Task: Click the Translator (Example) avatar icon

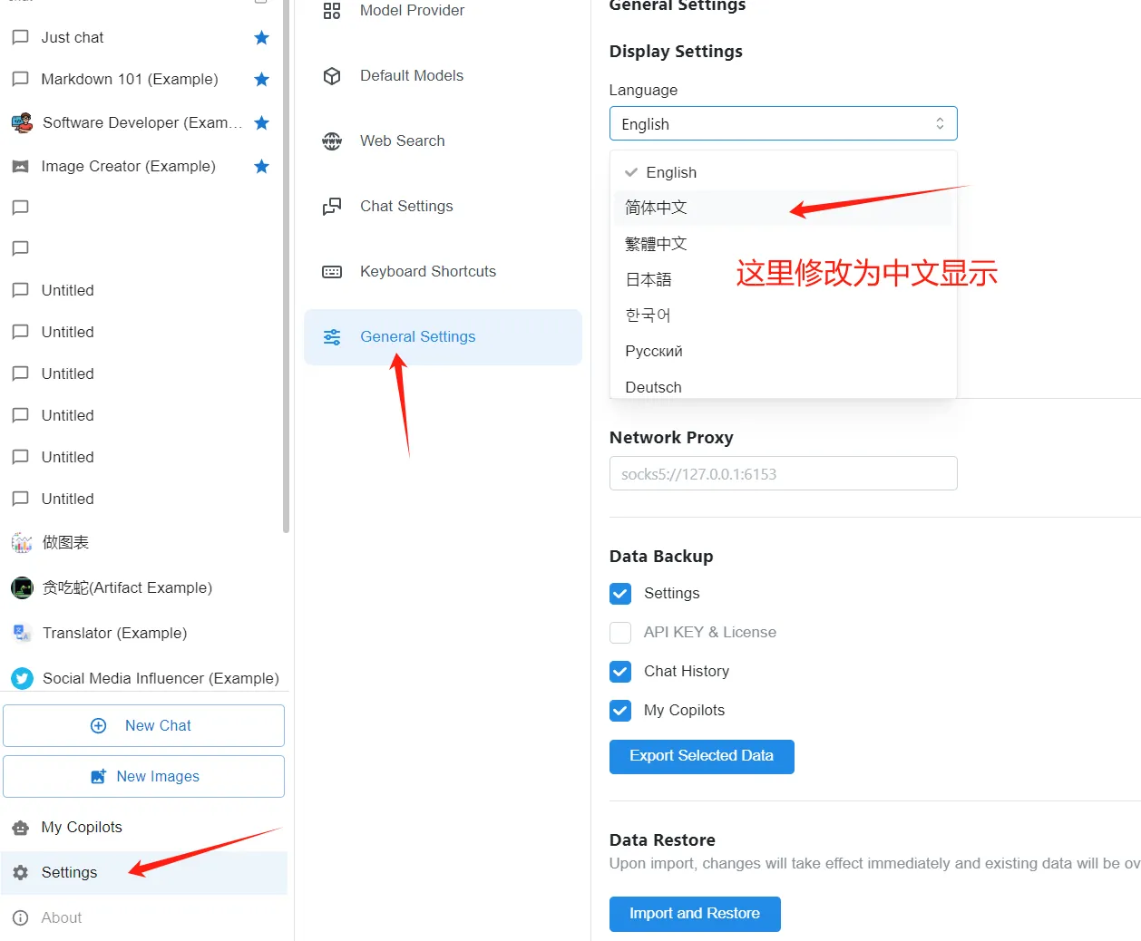Action: coord(22,633)
